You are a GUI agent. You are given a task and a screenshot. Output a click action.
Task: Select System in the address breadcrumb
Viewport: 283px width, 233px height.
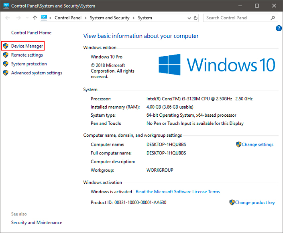[145, 18]
